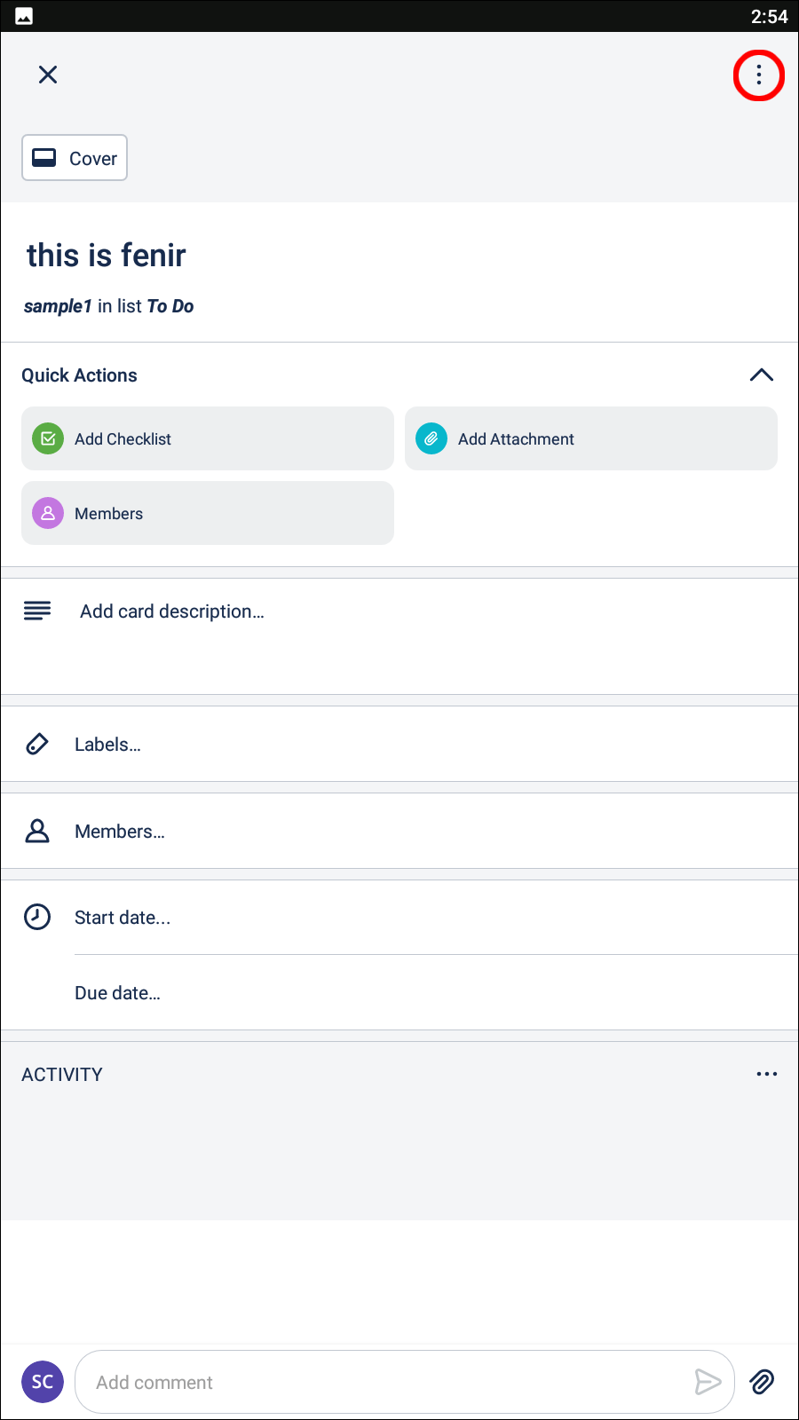
Task: Click the send comment arrow icon
Action: tap(708, 1382)
